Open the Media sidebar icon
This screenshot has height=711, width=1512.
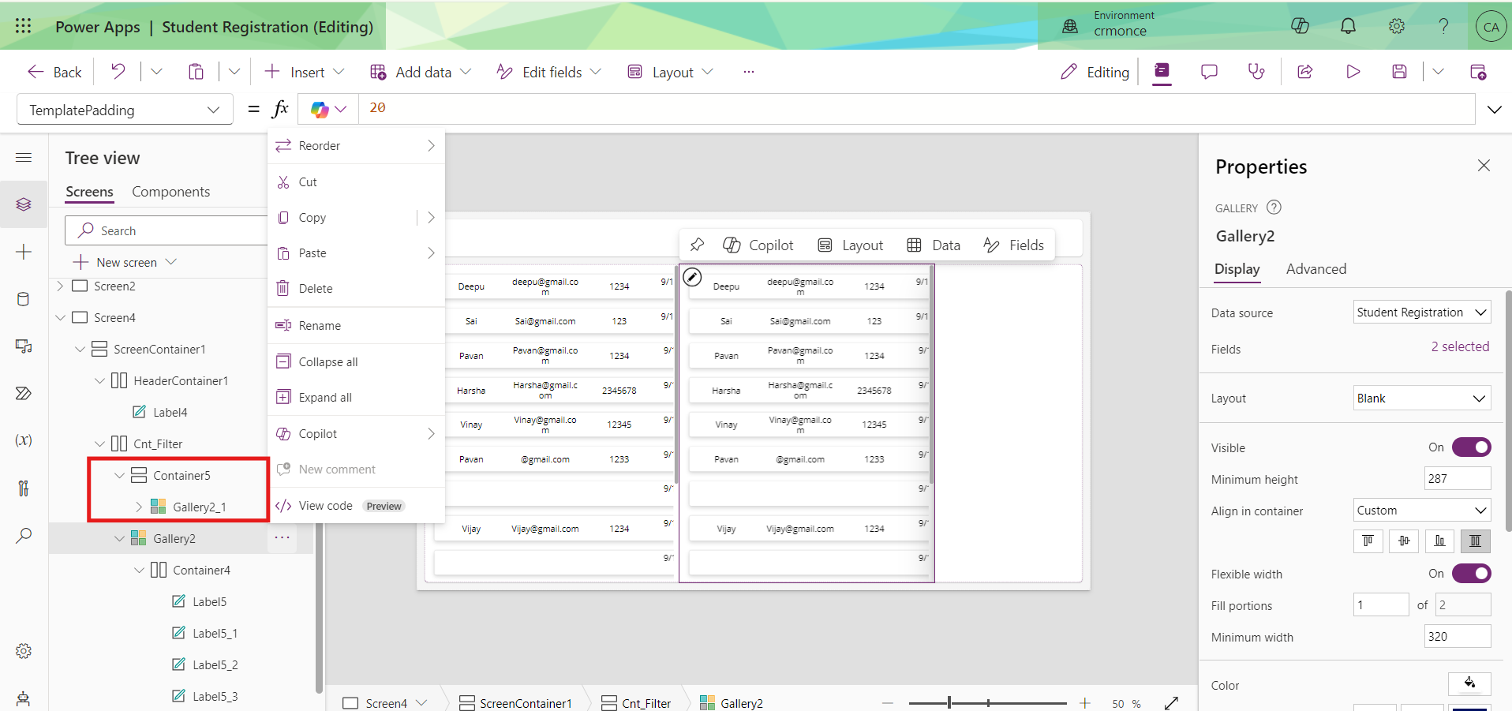click(x=24, y=346)
